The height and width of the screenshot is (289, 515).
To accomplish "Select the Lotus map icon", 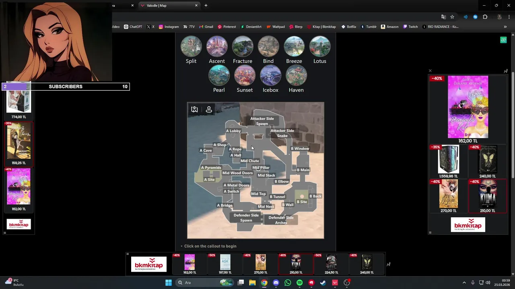I will point(320,47).
